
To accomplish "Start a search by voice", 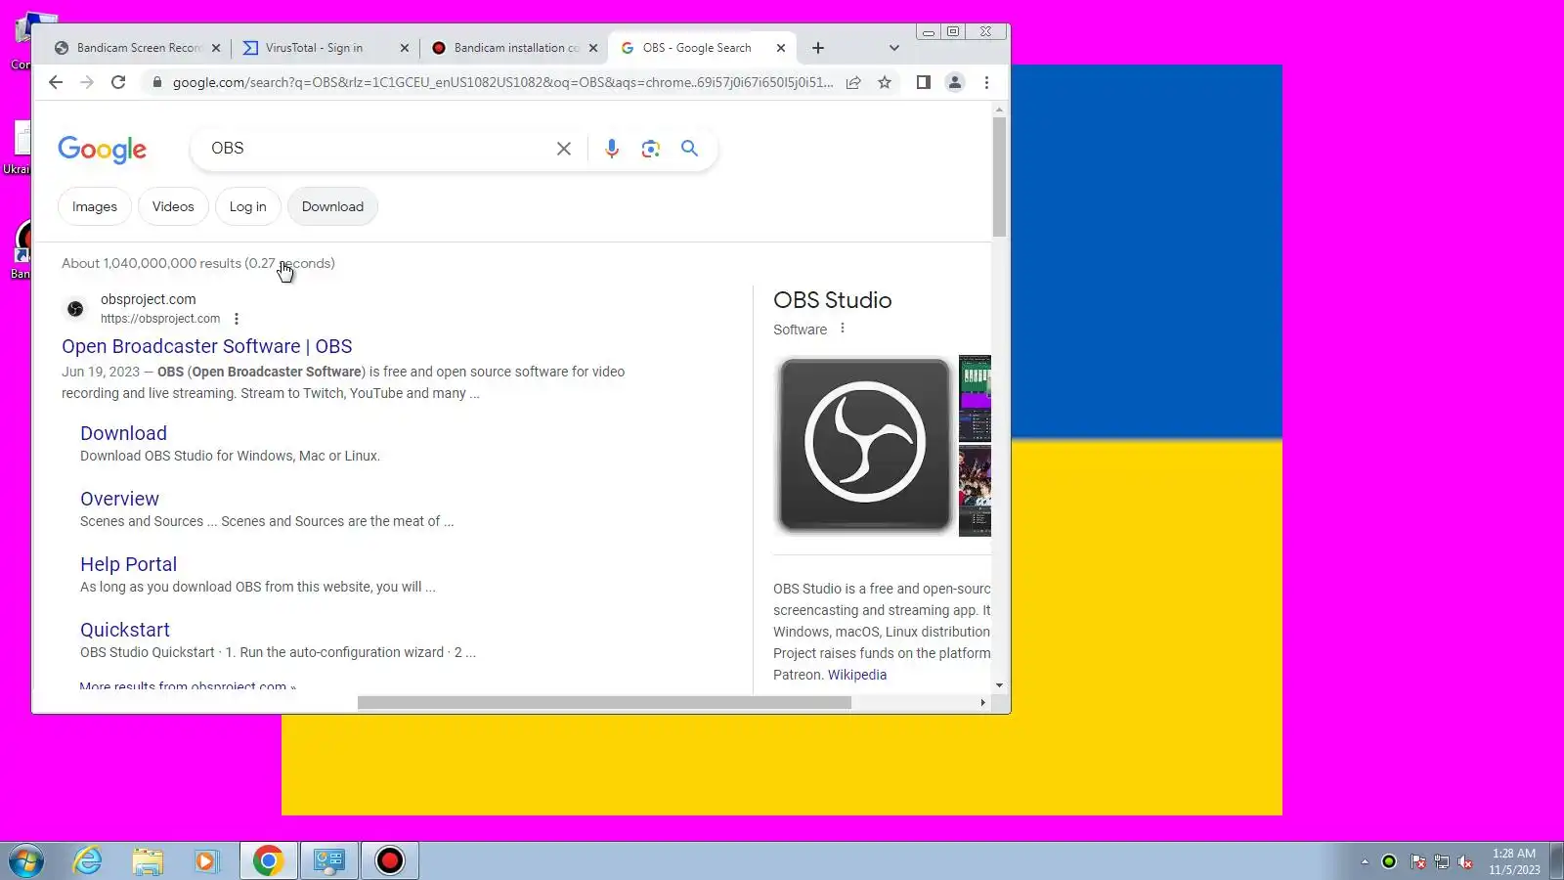I will (612, 149).
